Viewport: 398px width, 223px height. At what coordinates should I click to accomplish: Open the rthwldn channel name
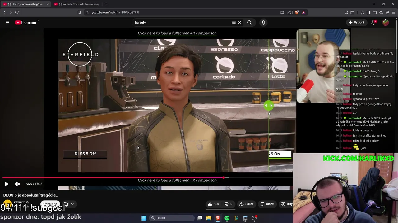pyautogui.click(x=20, y=202)
